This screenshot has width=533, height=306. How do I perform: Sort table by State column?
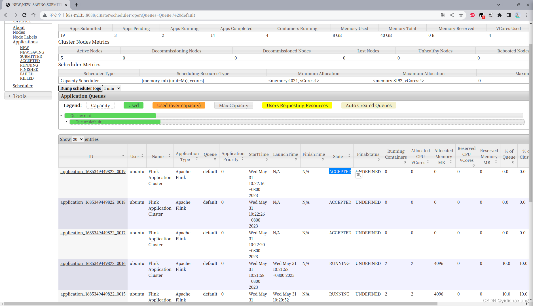click(340, 156)
